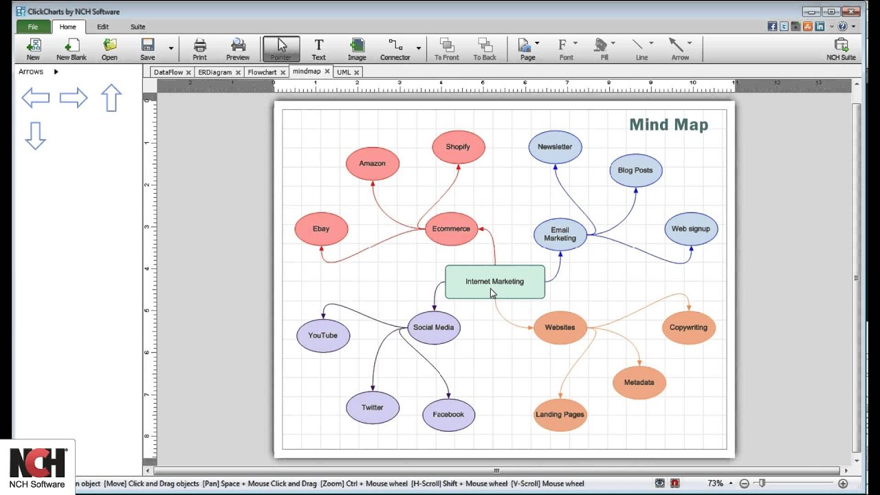
Task: Expand the Fill dropdown arrow
Action: [613, 43]
